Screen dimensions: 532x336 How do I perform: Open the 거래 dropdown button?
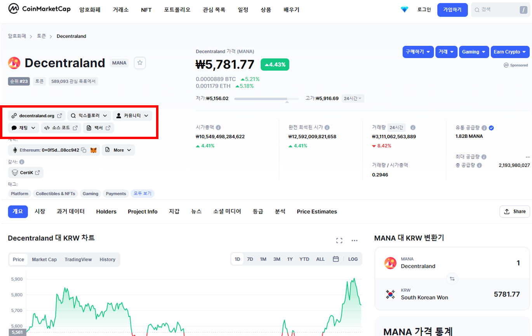coord(447,52)
